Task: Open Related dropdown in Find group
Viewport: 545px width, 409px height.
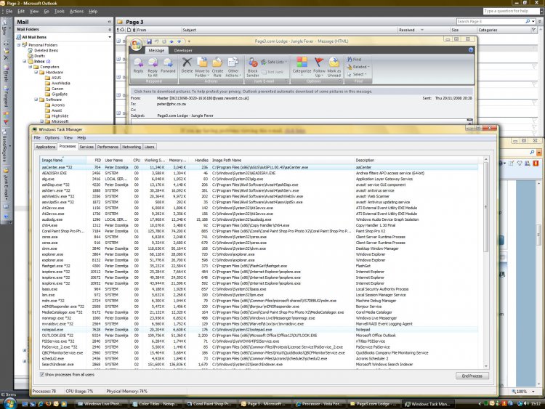Action: tap(358, 67)
